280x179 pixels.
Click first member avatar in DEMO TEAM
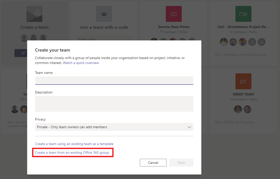(x=238, y=109)
